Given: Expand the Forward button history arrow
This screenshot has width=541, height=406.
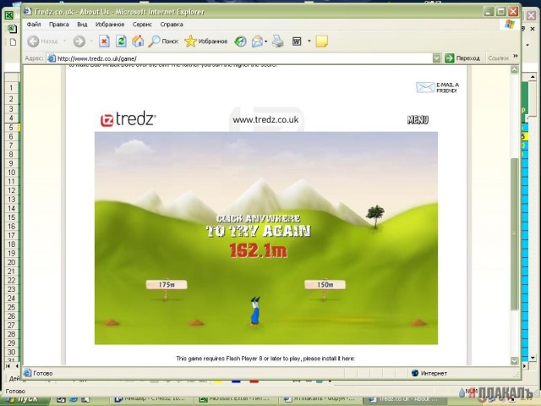Looking at the screenshot, I should (91, 41).
